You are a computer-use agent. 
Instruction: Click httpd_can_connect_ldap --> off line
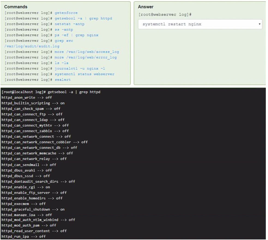(33, 120)
